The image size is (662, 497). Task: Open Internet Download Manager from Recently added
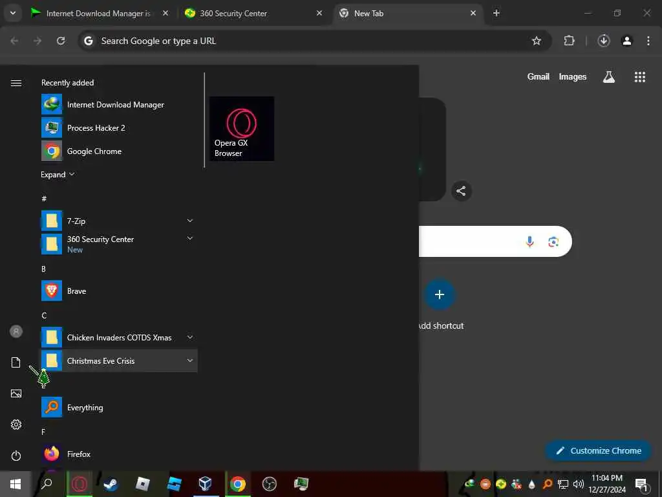119,105
